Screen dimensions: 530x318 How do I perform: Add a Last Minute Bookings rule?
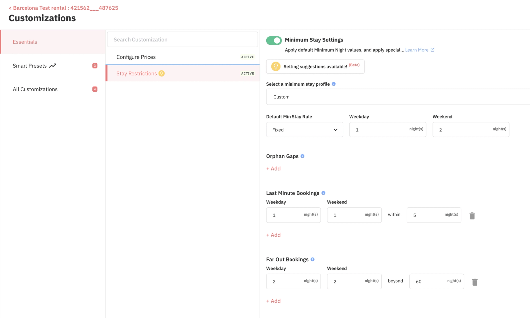click(x=273, y=235)
